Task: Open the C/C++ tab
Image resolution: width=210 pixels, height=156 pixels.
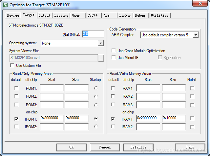Action: tap(94, 15)
